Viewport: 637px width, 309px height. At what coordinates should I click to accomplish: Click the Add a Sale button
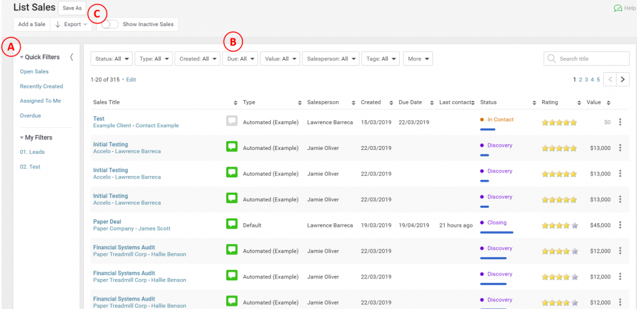pos(31,24)
